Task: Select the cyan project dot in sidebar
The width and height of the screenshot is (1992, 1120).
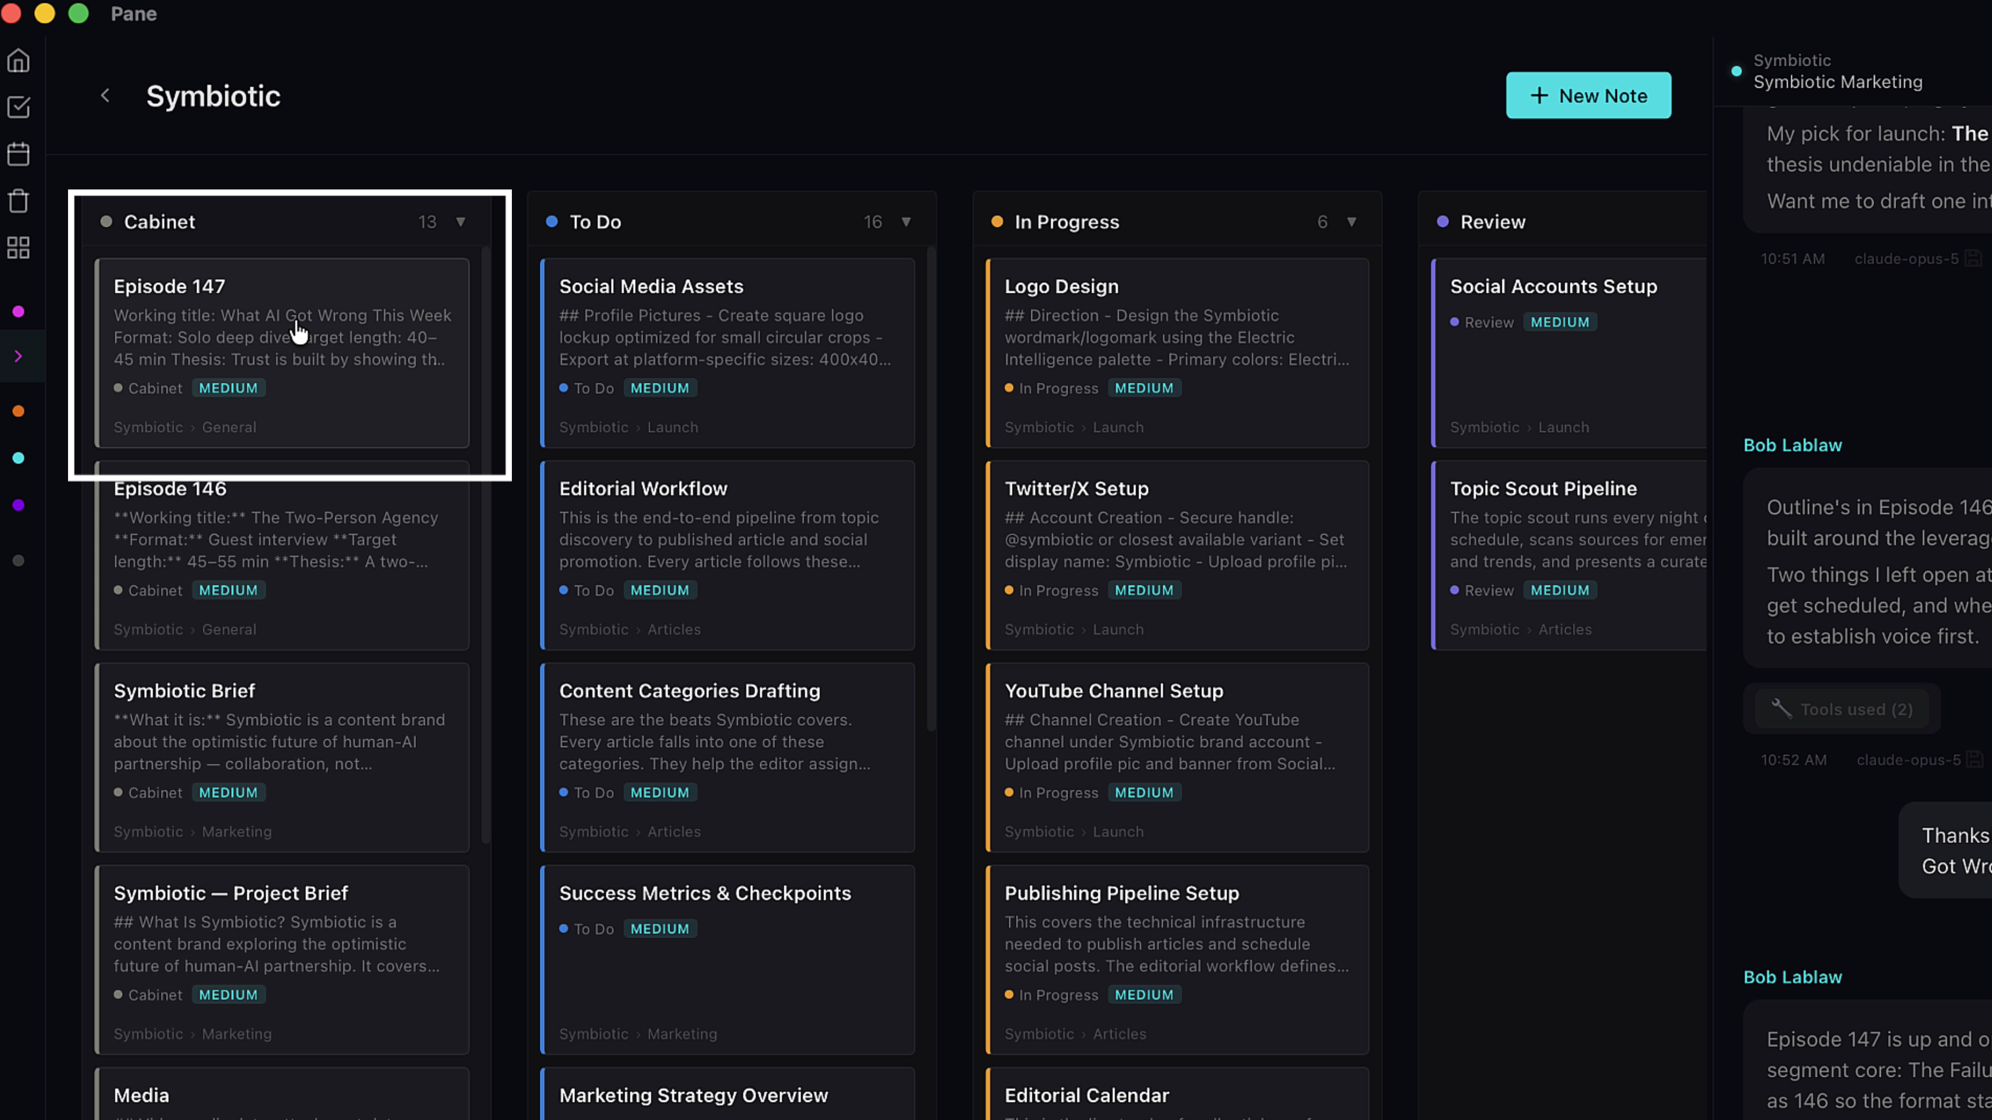Action: click(18, 458)
